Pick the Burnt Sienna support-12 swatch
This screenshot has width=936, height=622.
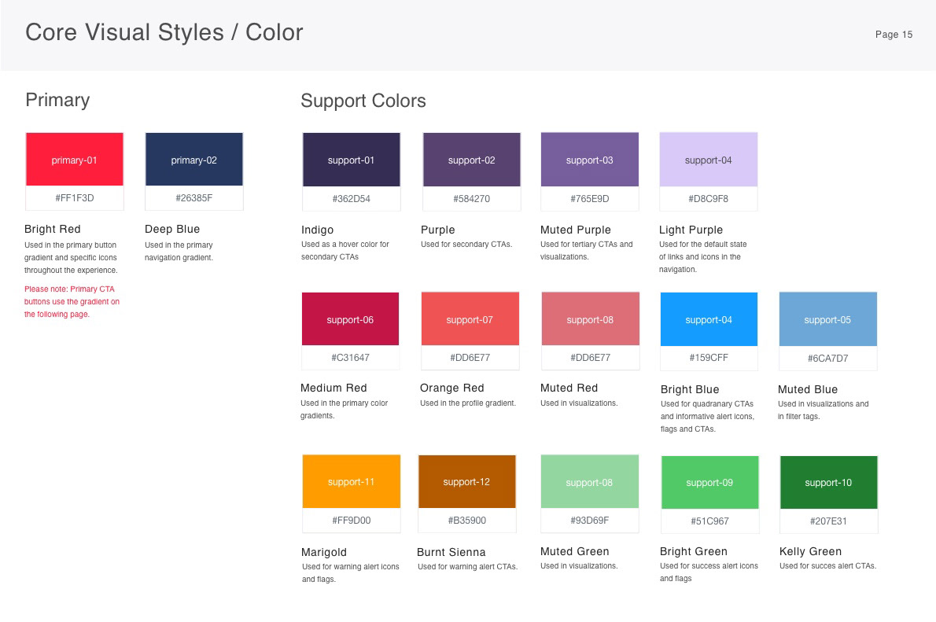click(466, 481)
